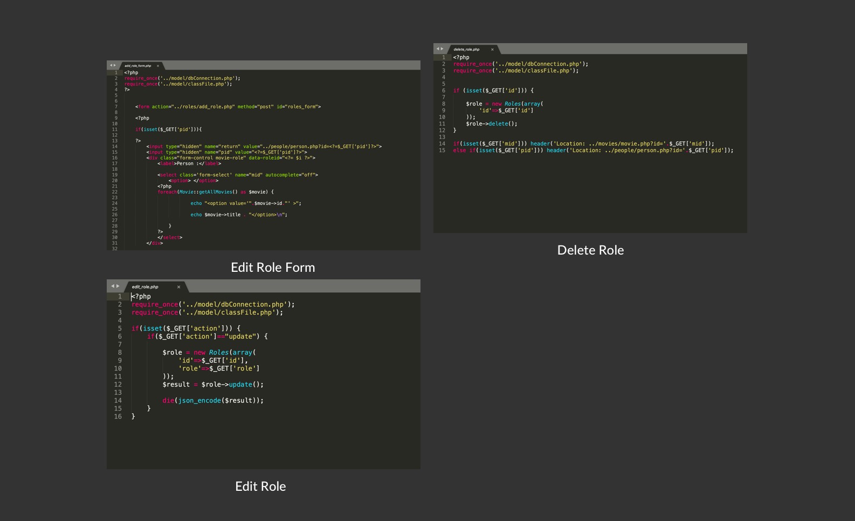Viewport: 855px width, 521px height.
Task: Click the 'Edit Role Form' caption
Action: click(x=273, y=268)
